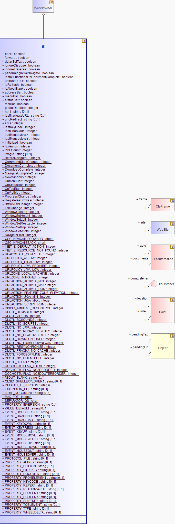Select the Object class label
This screenshot has height=524, width=175.
tap(163, 348)
